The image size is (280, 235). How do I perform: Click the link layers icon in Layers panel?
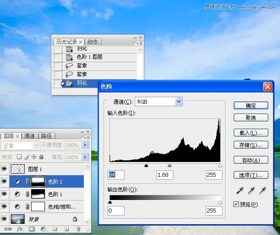coord(8,229)
